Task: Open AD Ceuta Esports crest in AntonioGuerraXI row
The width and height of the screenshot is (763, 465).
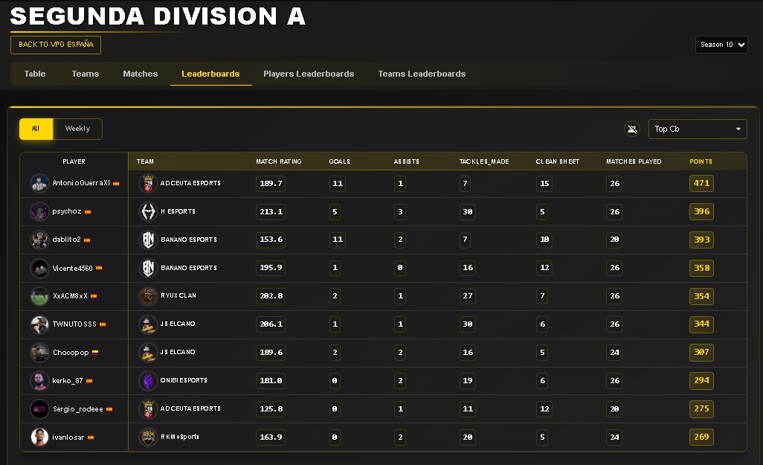Action: coord(148,184)
